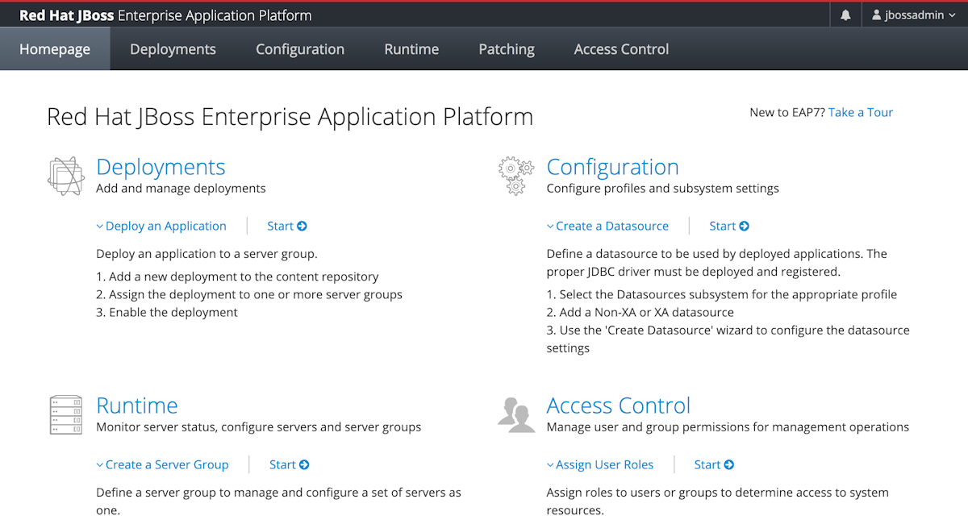The image size is (968, 520).
Task: Go to the Runtime tab
Action: click(x=411, y=49)
